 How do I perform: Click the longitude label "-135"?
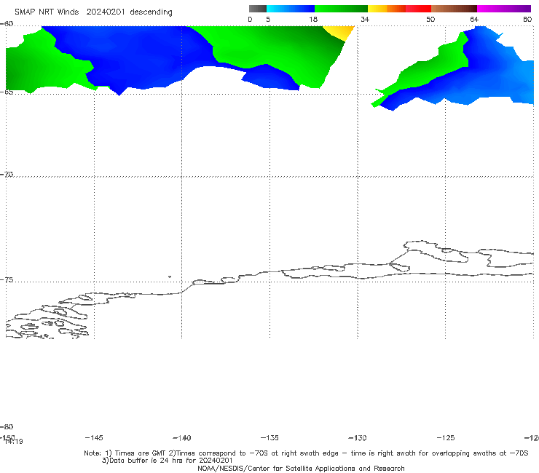click(x=269, y=437)
